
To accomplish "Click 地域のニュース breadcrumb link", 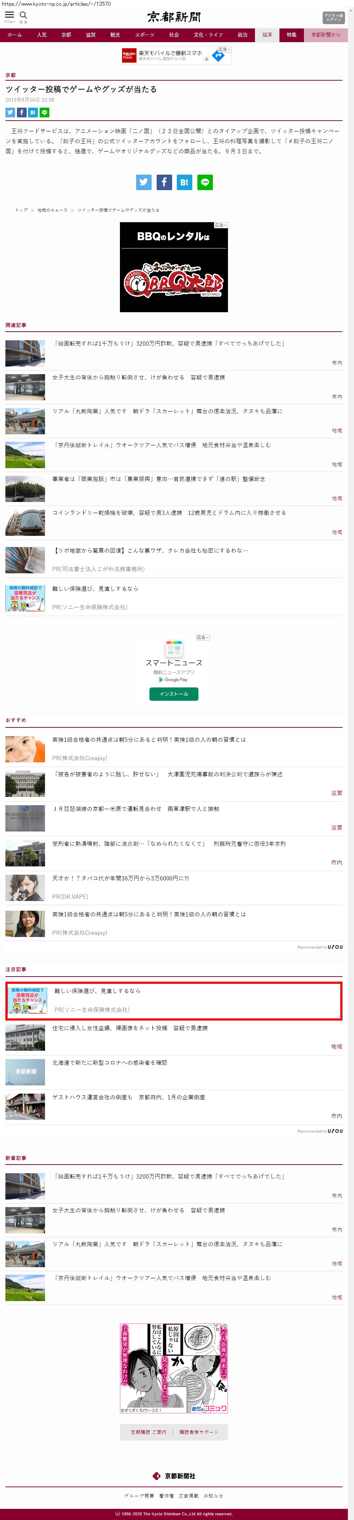I will [x=53, y=210].
